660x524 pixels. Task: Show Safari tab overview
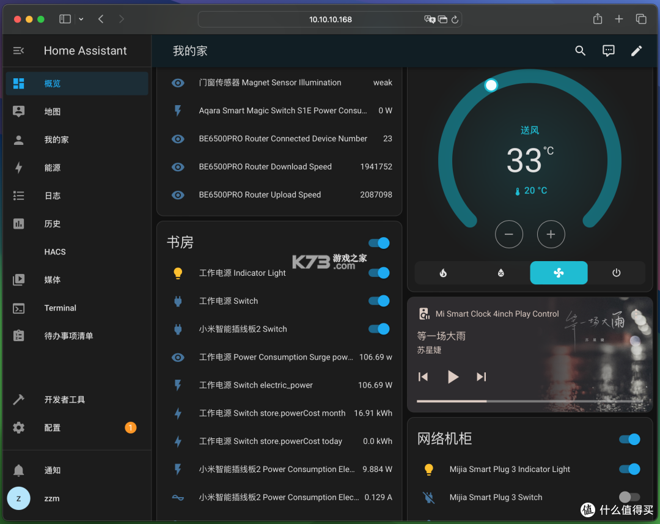pyautogui.click(x=641, y=19)
